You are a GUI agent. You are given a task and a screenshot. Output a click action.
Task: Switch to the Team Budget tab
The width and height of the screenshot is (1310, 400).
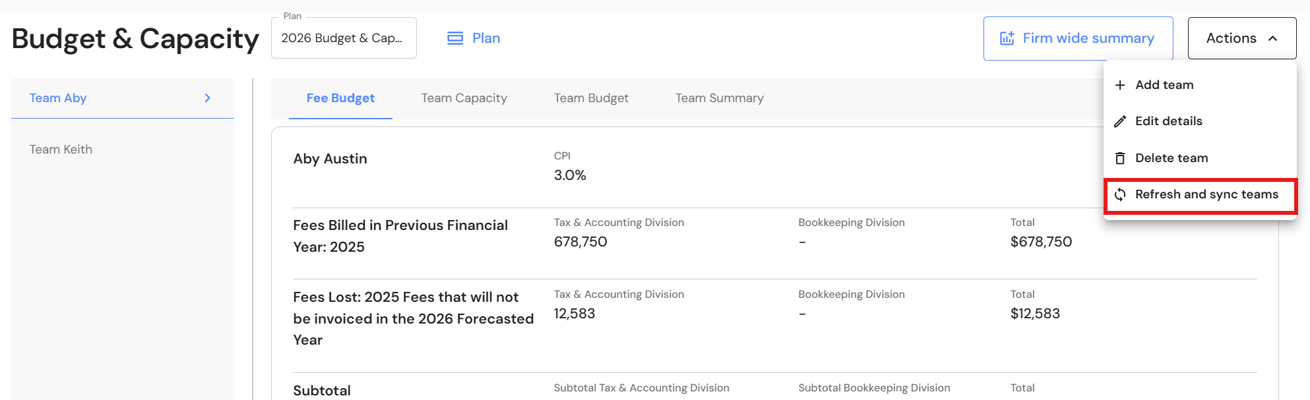(591, 98)
